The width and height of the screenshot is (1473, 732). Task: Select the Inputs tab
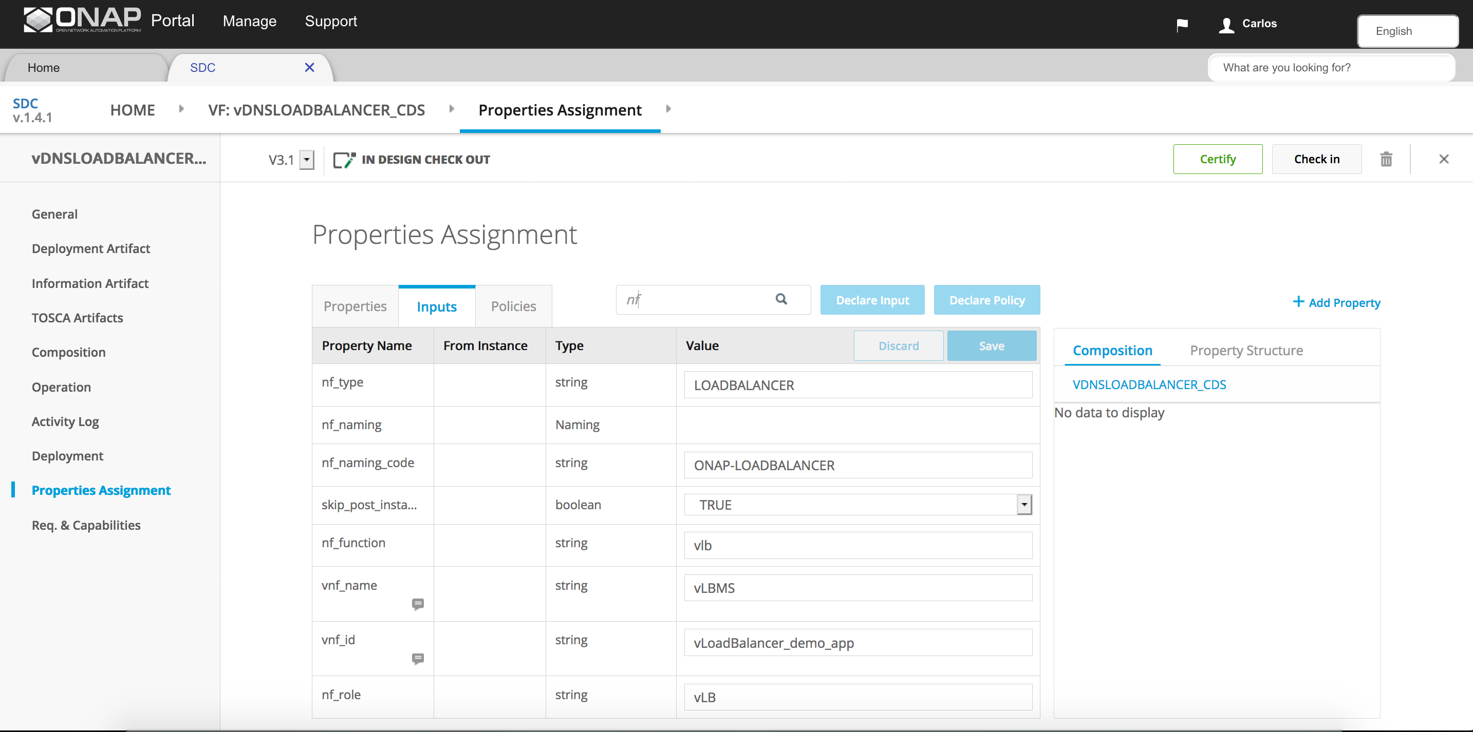point(437,306)
